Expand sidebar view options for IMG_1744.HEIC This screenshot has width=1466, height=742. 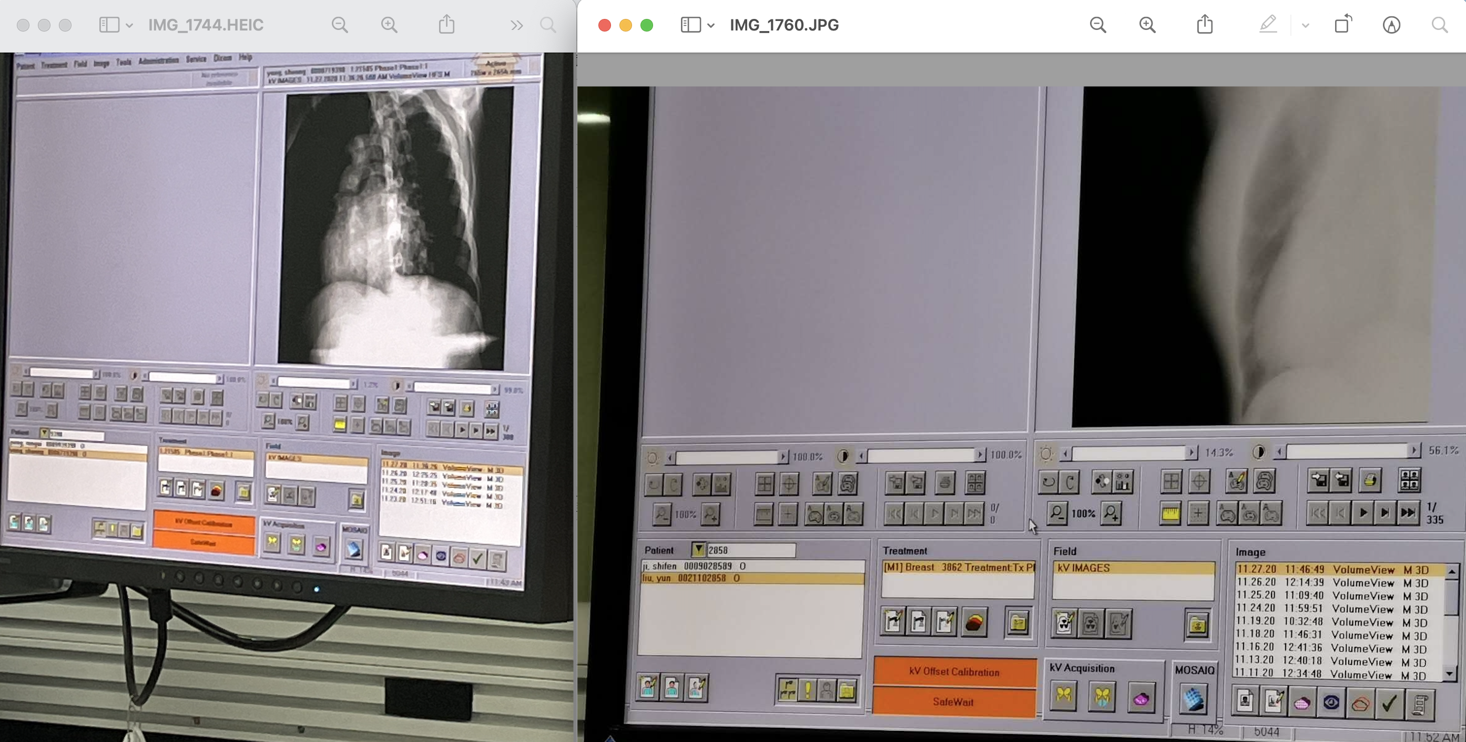129,26
